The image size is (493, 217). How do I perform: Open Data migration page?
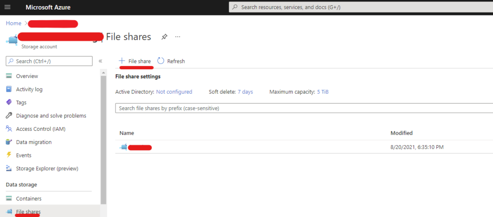pos(34,142)
